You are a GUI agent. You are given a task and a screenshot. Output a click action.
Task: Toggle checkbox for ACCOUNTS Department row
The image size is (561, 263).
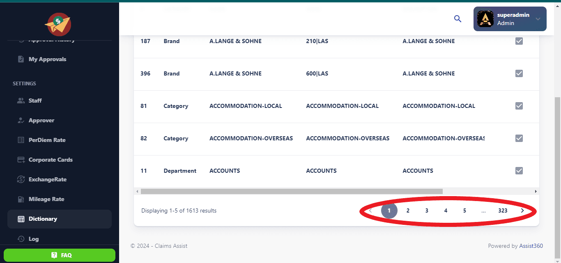pyautogui.click(x=519, y=171)
